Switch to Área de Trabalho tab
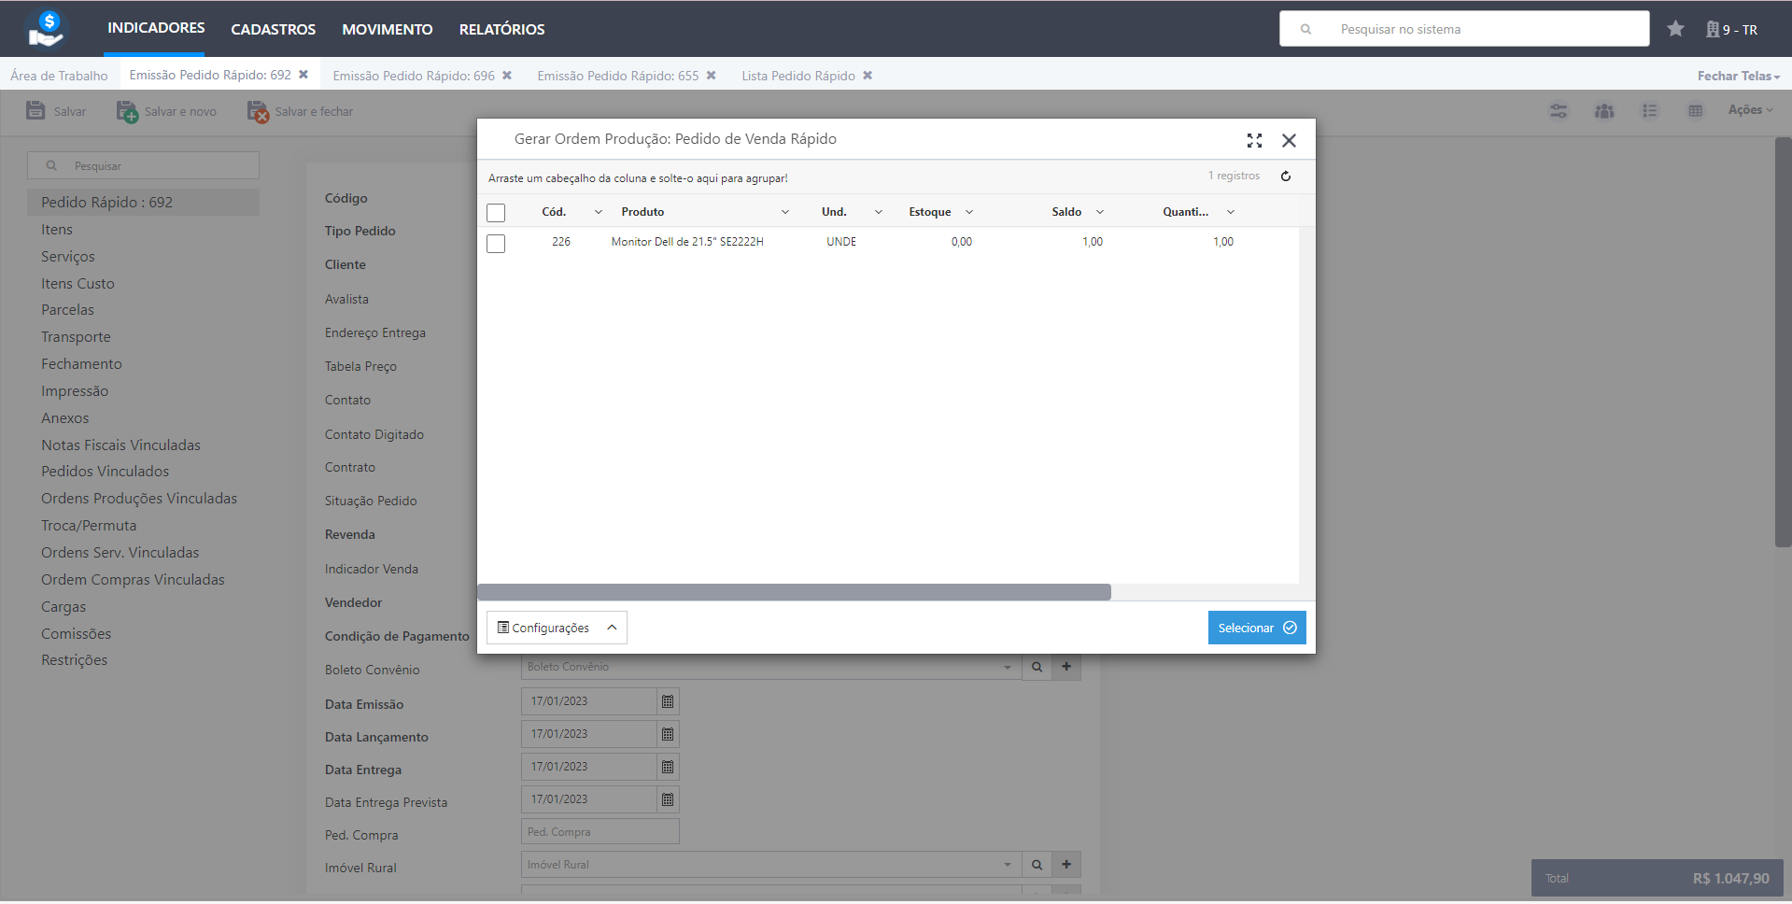The image size is (1792, 904). pos(59,76)
